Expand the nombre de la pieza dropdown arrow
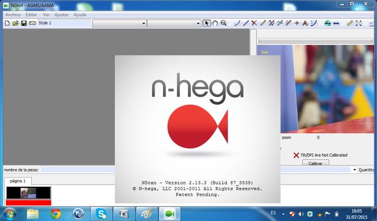Screen dimensions: 377x221 (355, 170)
